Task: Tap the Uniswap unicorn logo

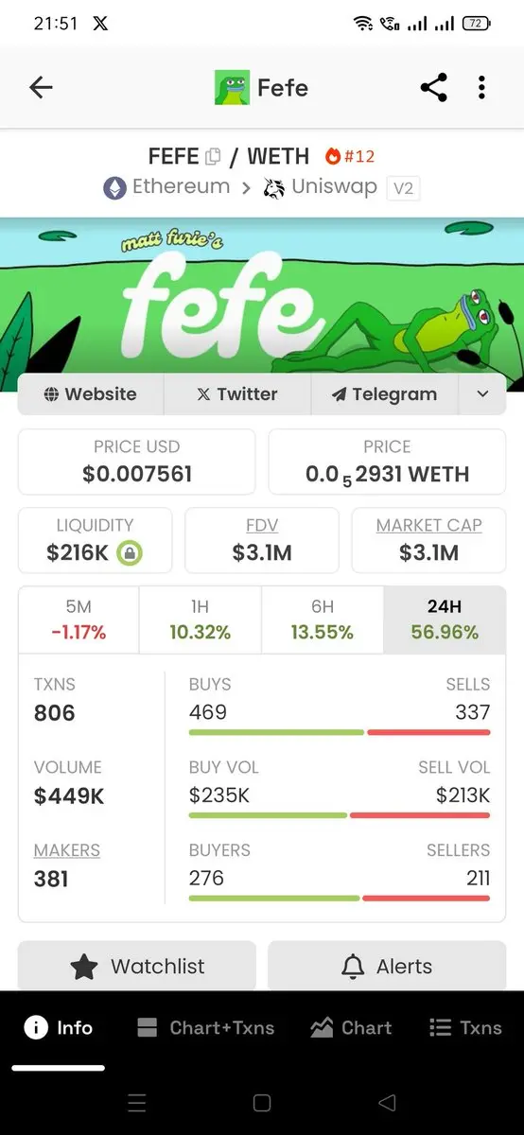Action: point(274,187)
